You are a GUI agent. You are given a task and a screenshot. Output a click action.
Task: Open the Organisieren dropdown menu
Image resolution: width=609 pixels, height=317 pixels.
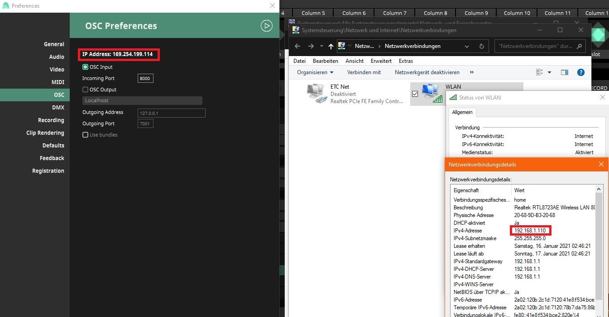tap(315, 72)
